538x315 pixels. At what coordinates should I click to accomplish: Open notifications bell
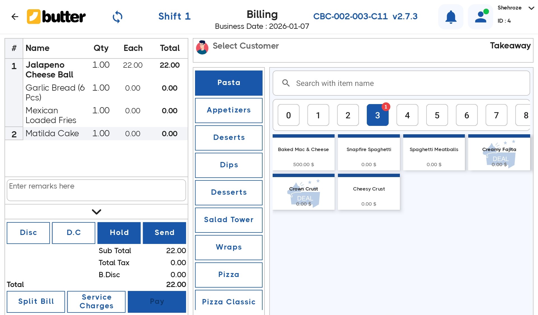coord(451,17)
